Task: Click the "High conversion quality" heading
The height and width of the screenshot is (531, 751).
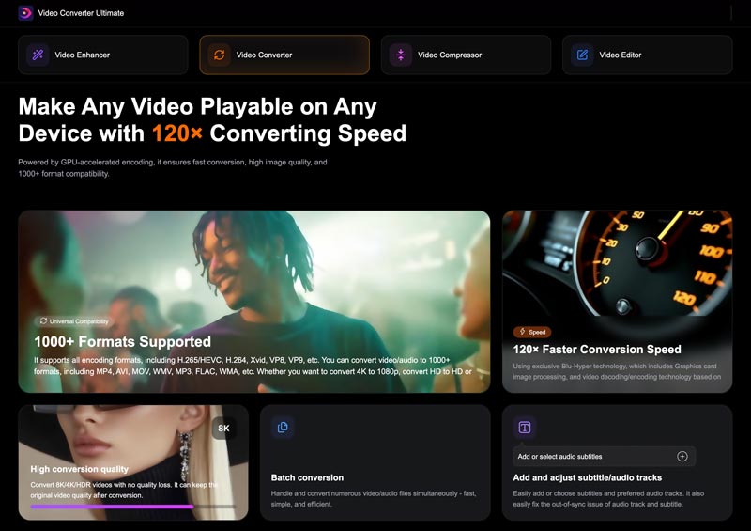Action: (x=80, y=469)
